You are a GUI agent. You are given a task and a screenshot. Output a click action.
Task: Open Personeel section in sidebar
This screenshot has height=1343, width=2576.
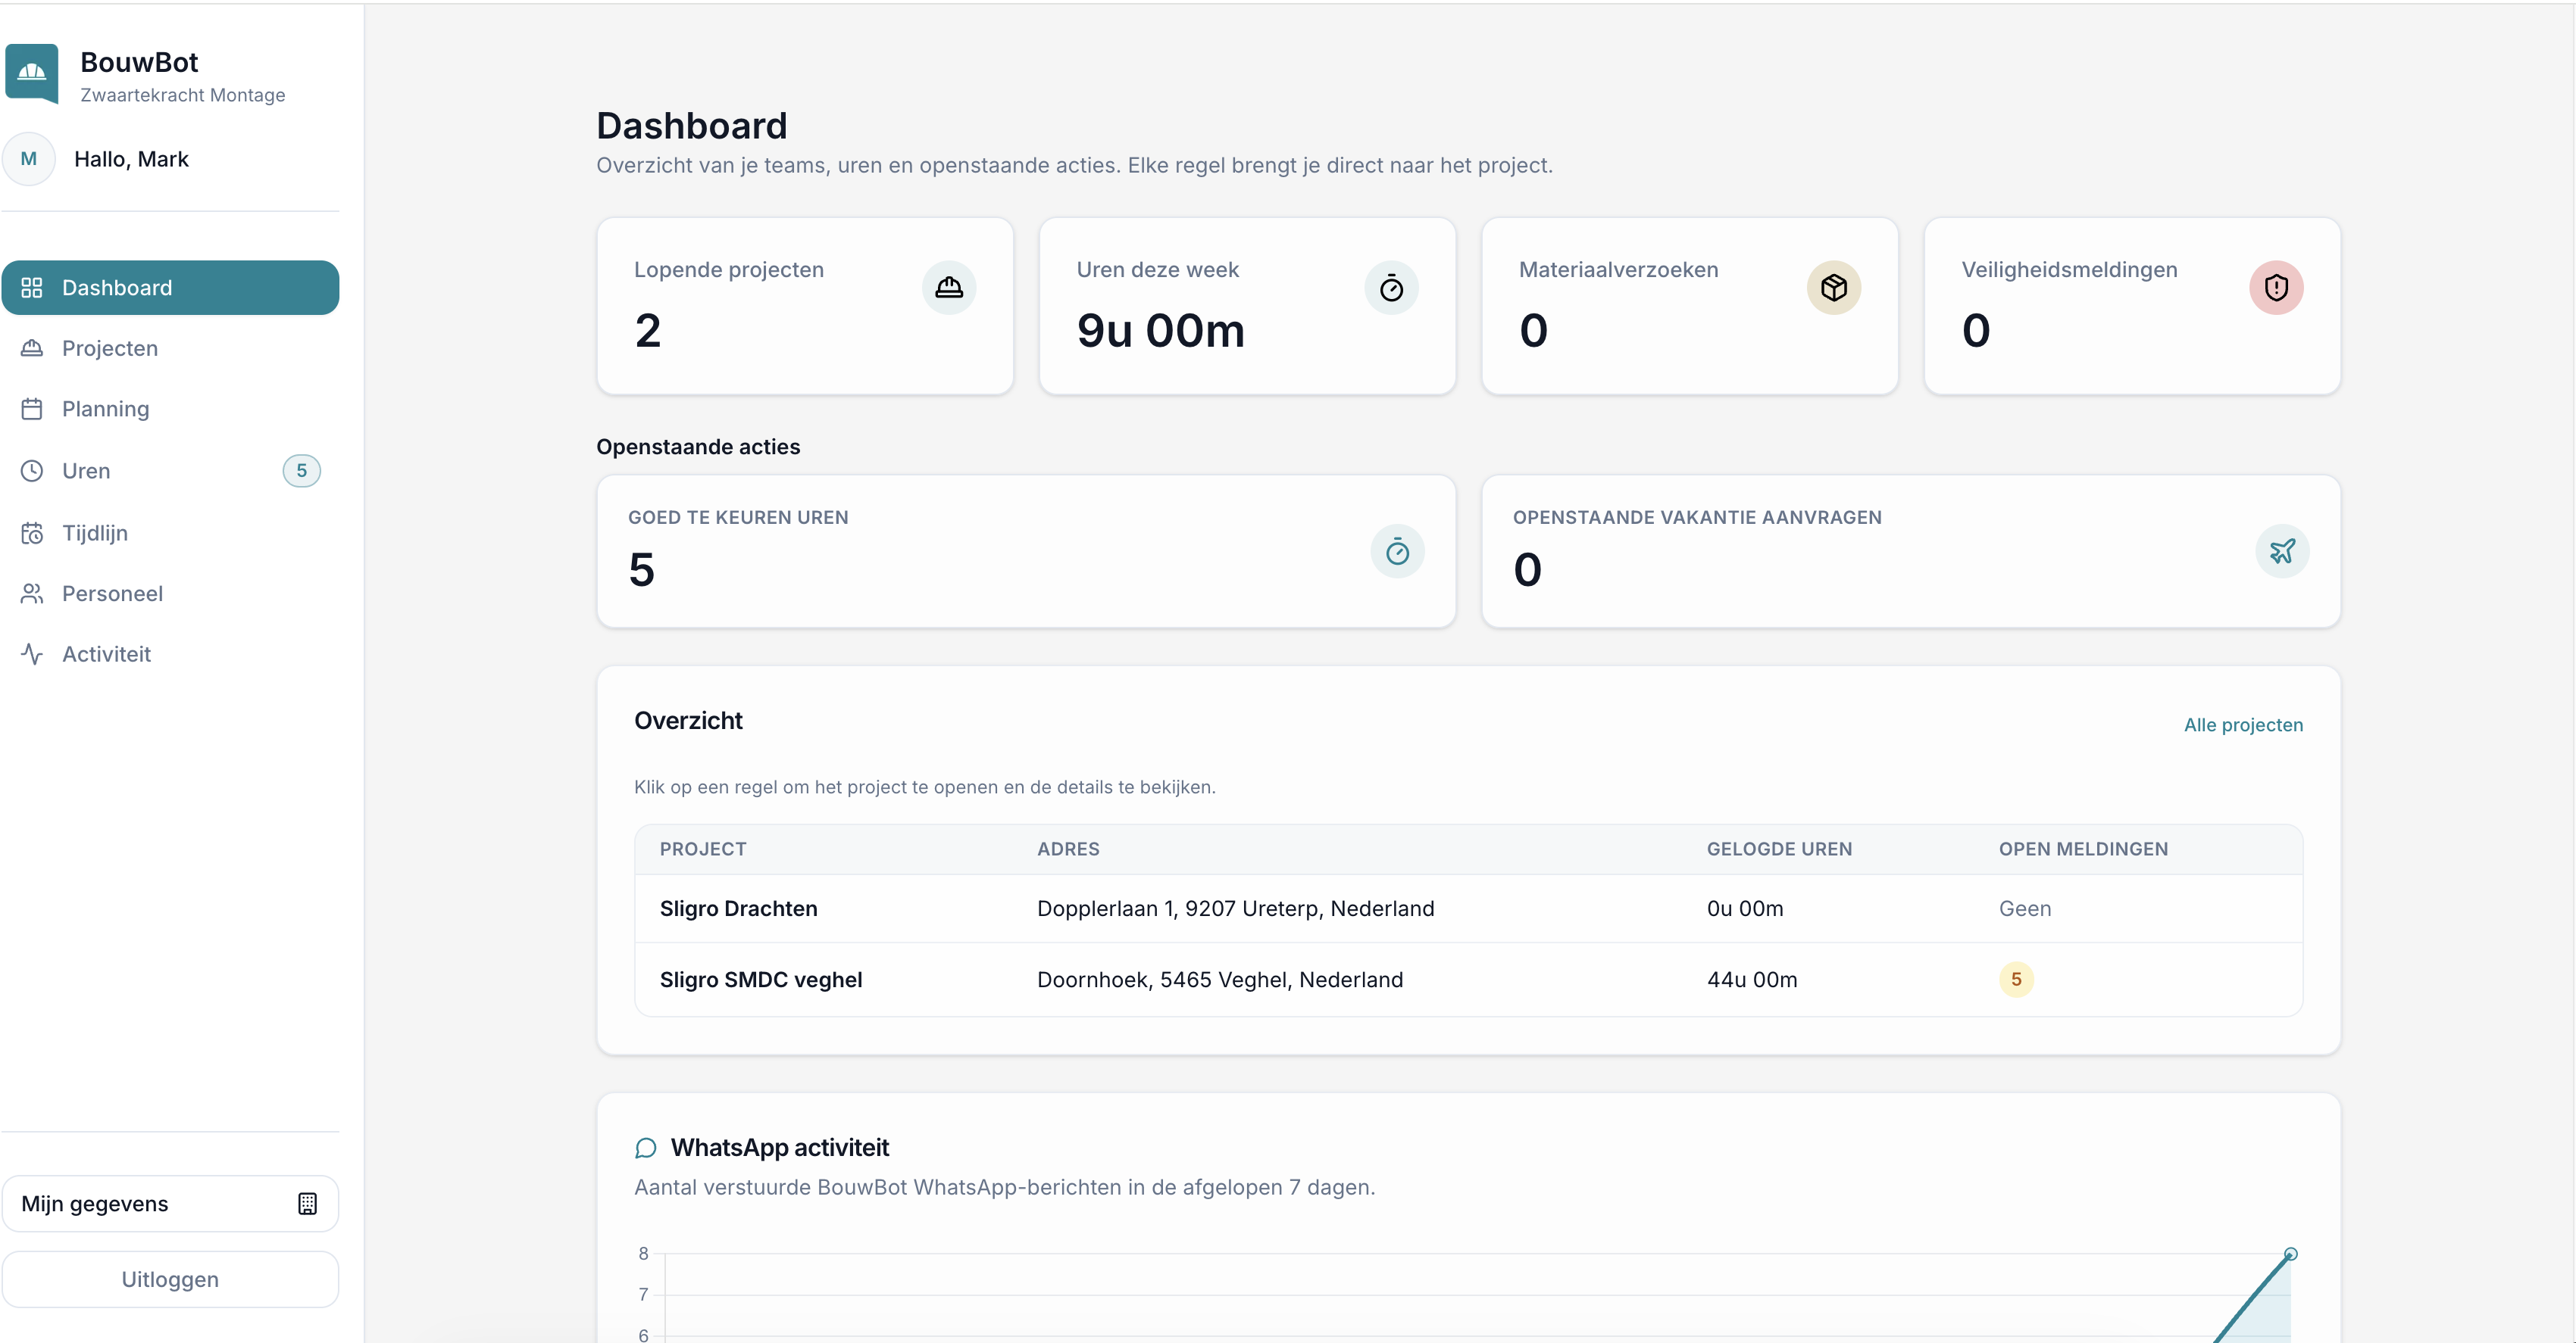(112, 594)
